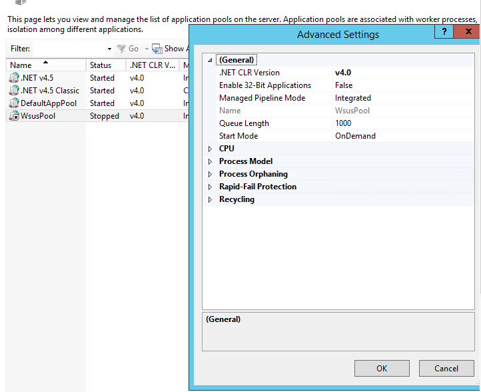Expand the Process Model section
This screenshot has width=481, height=392.
point(210,161)
